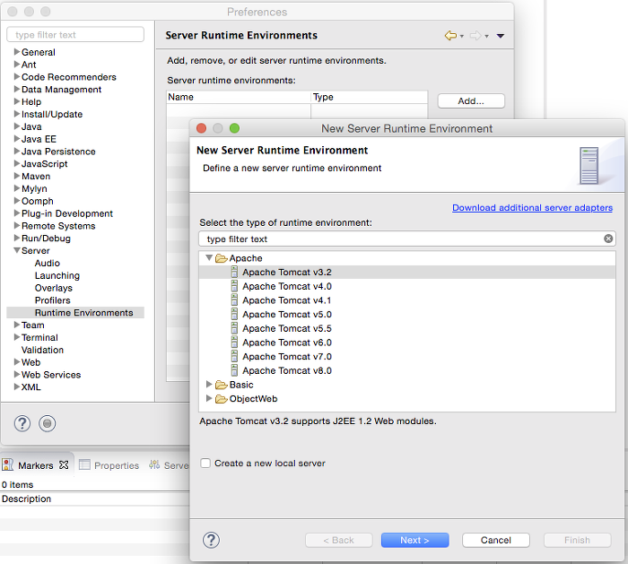Click the Tomcat v4.1 server icon

(234, 300)
